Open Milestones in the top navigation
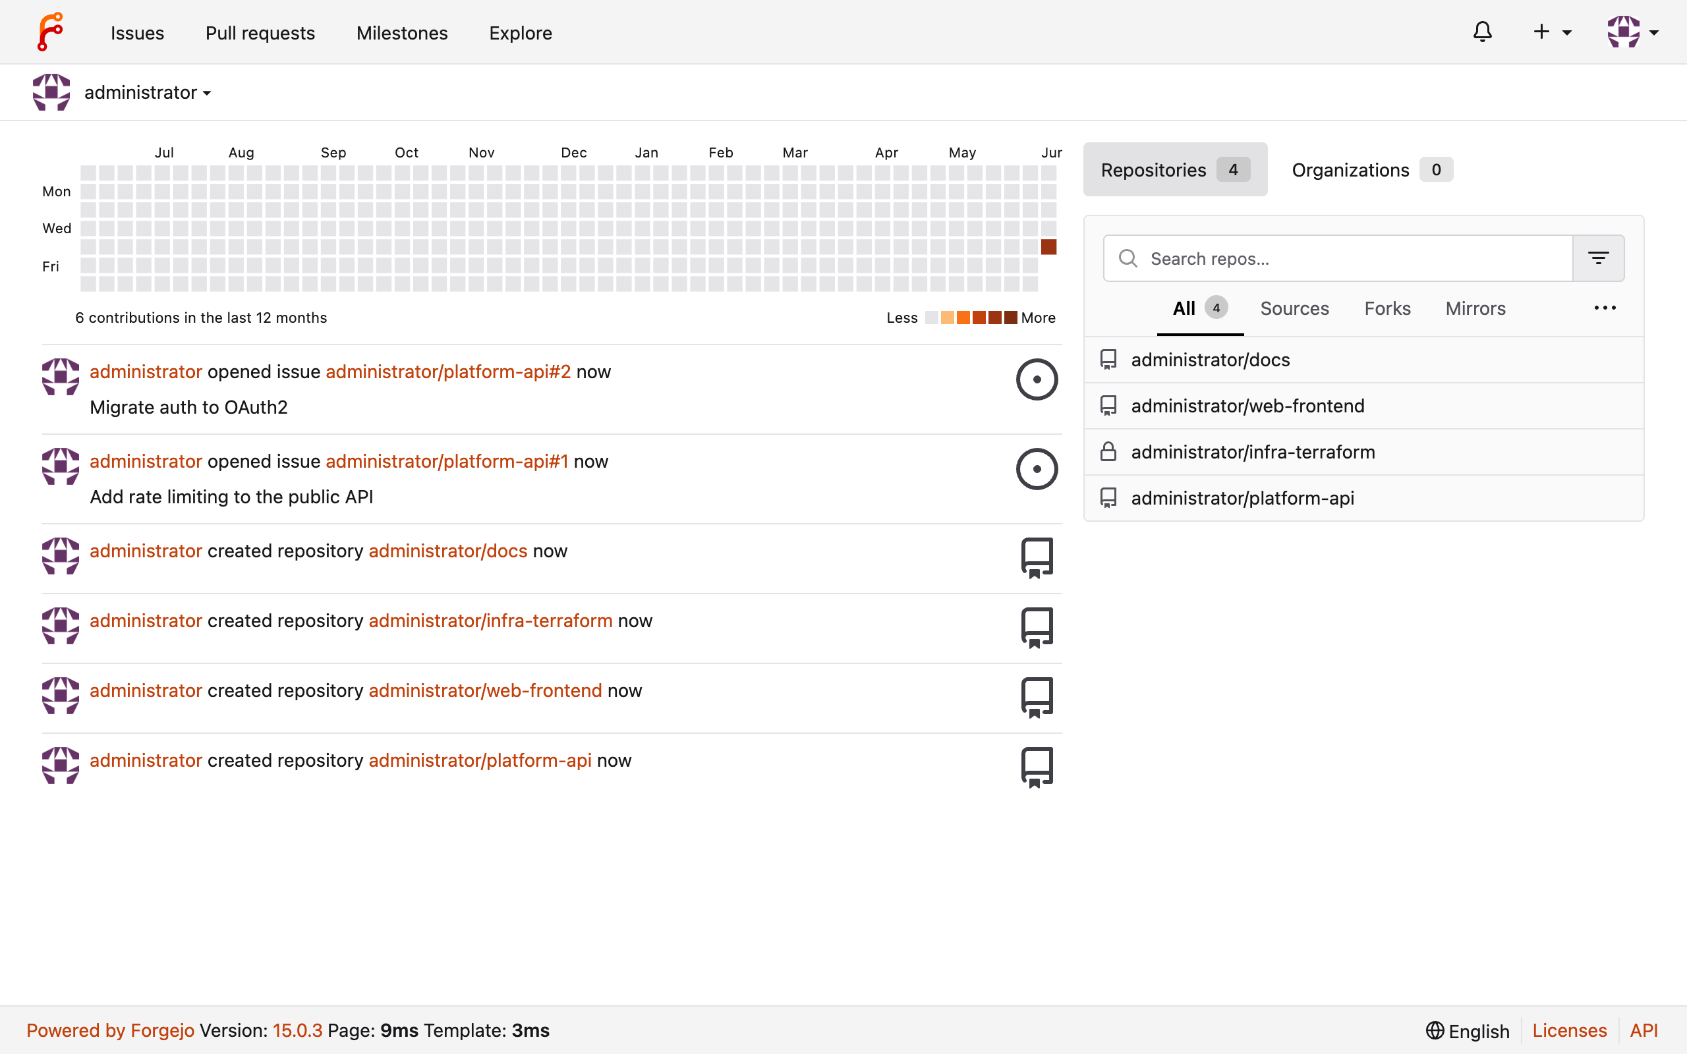The width and height of the screenshot is (1687, 1054). pos(401,33)
